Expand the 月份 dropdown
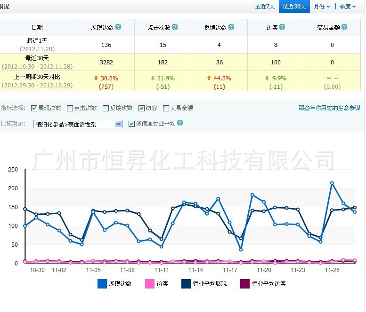The image size is (366, 312). pyautogui.click(x=322, y=7)
